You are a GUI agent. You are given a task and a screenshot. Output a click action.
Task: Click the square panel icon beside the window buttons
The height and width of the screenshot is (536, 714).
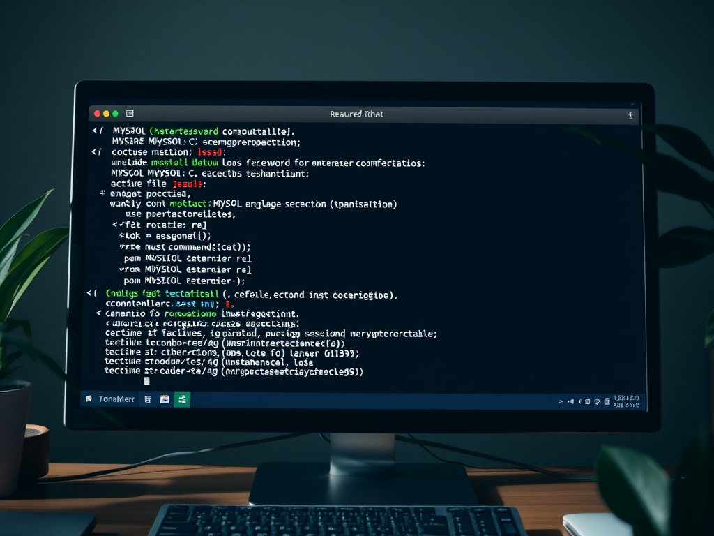click(x=130, y=114)
